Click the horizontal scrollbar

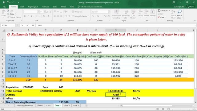click(147, 105)
